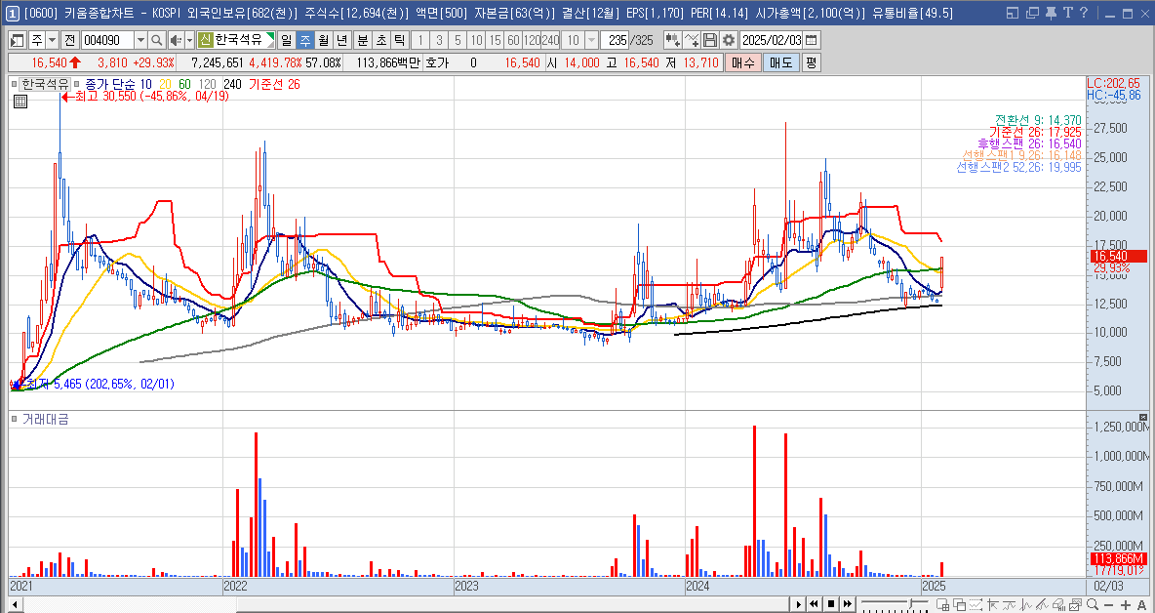This screenshot has width=1155, height=613.
Task: Select the 틱 (tick) period button
Action: click(400, 40)
